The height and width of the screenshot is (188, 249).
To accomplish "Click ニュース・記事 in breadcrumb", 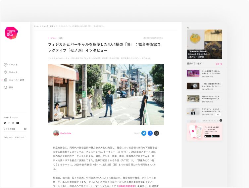I will [47, 26].
